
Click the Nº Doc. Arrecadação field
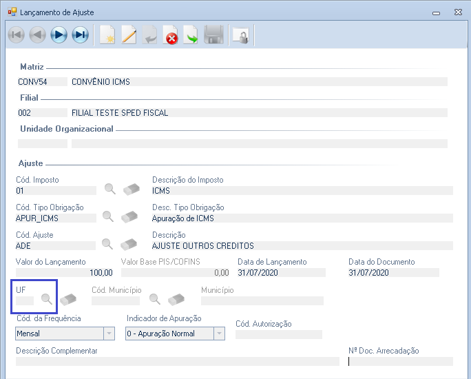[401, 361]
